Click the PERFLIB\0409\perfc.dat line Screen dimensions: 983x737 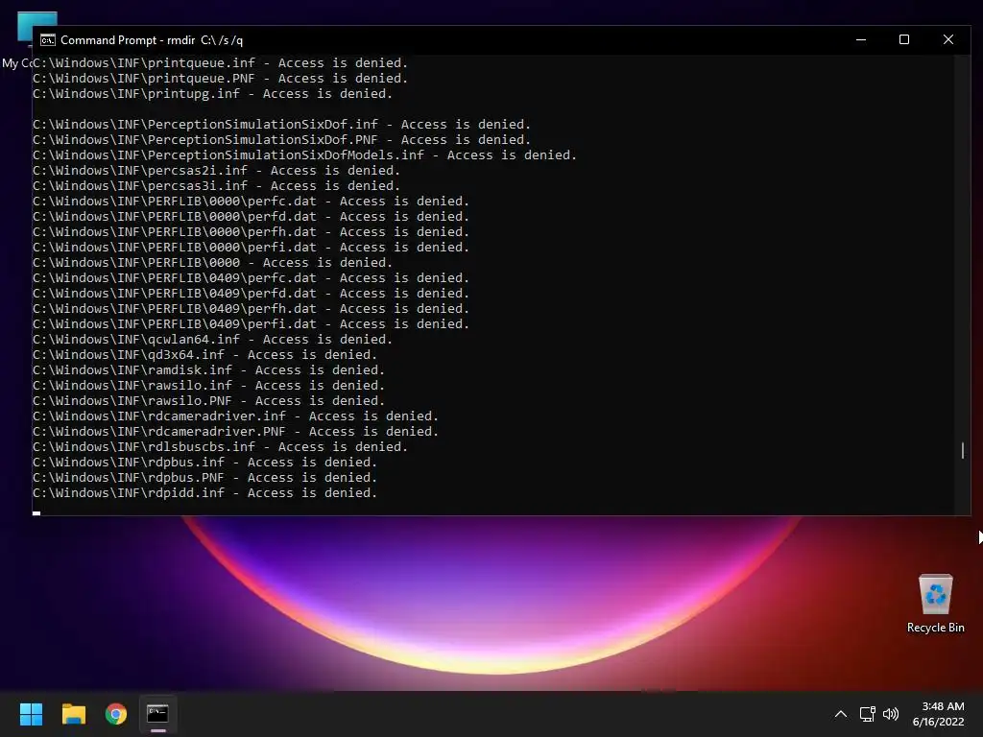tap(251, 277)
